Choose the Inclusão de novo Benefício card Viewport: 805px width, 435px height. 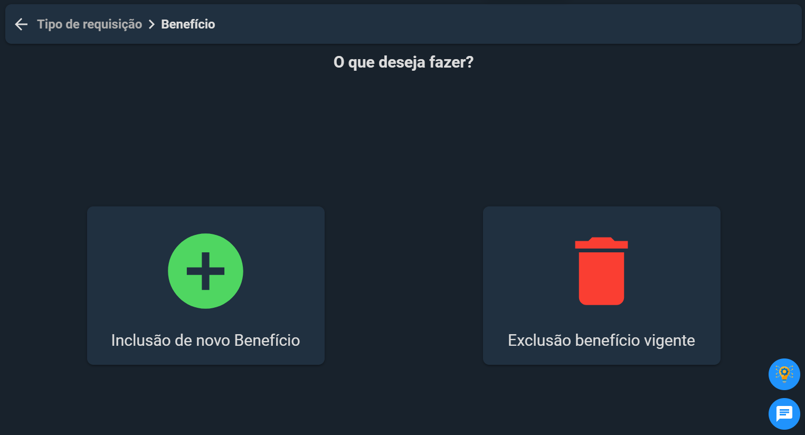[x=206, y=286]
